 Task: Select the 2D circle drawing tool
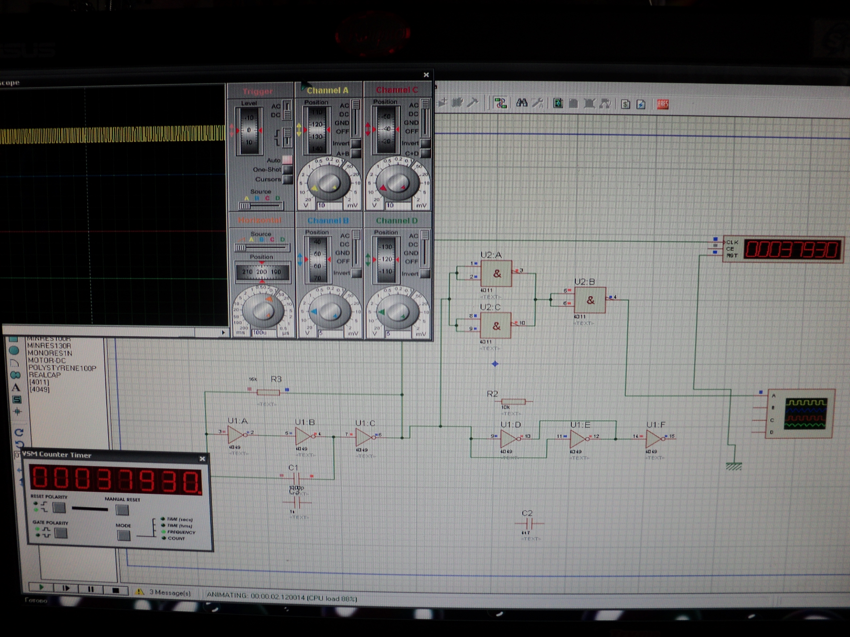coord(14,350)
